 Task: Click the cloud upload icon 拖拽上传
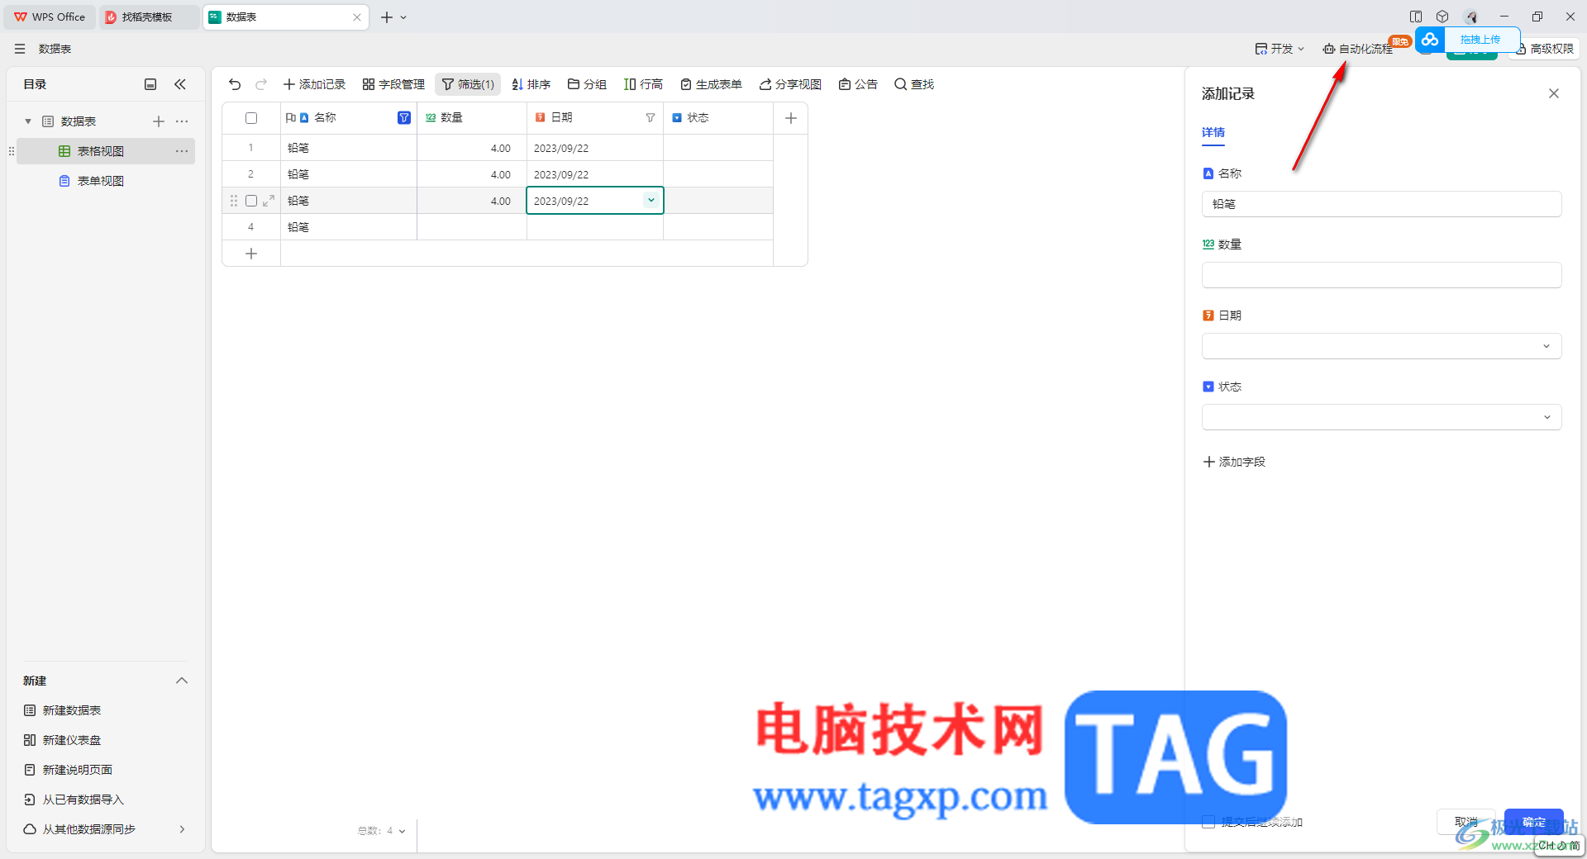(x=1431, y=39)
